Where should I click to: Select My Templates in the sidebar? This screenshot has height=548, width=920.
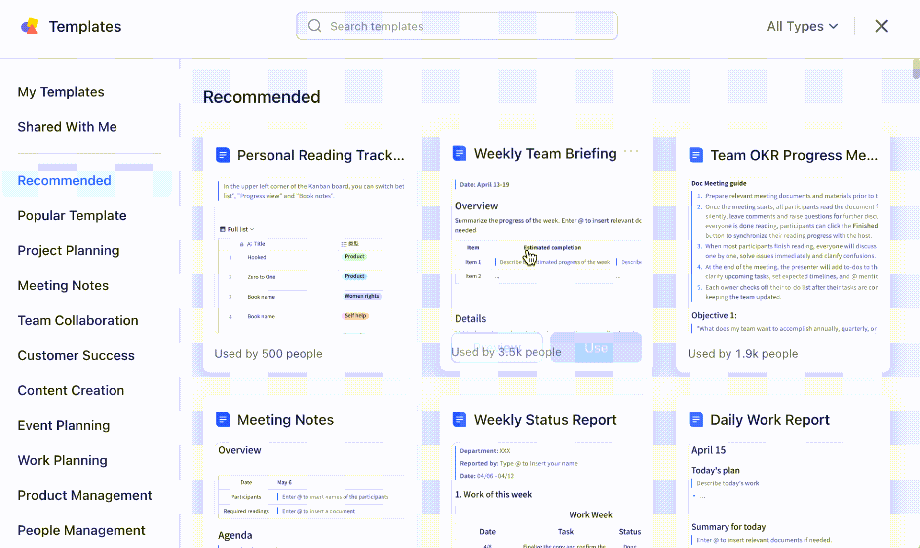click(x=61, y=92)
